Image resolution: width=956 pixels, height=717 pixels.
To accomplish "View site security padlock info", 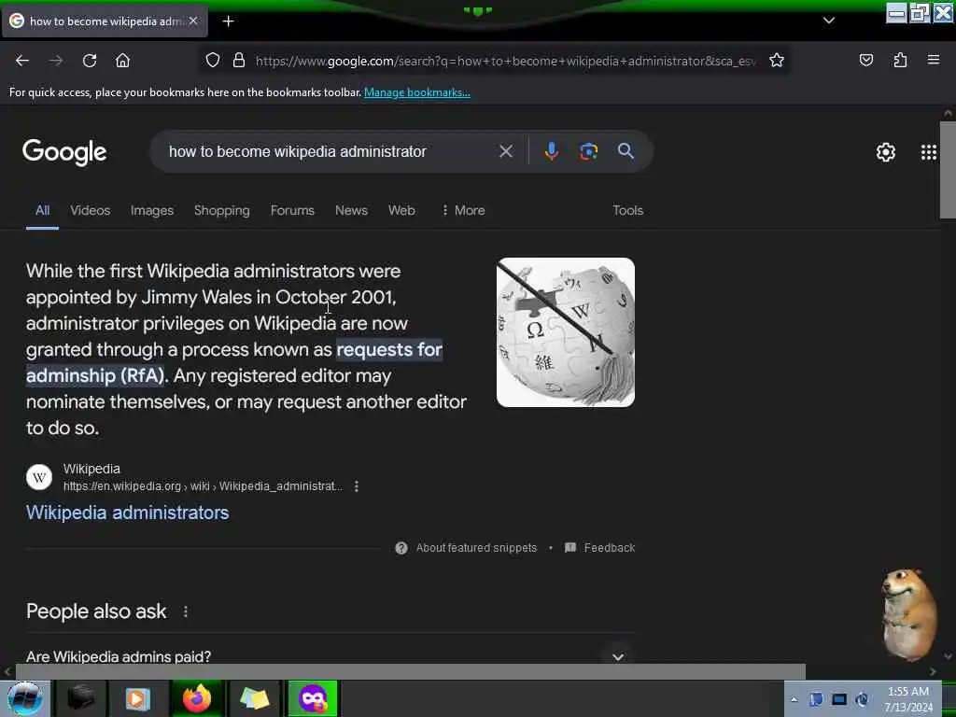I will click(239, 61).
